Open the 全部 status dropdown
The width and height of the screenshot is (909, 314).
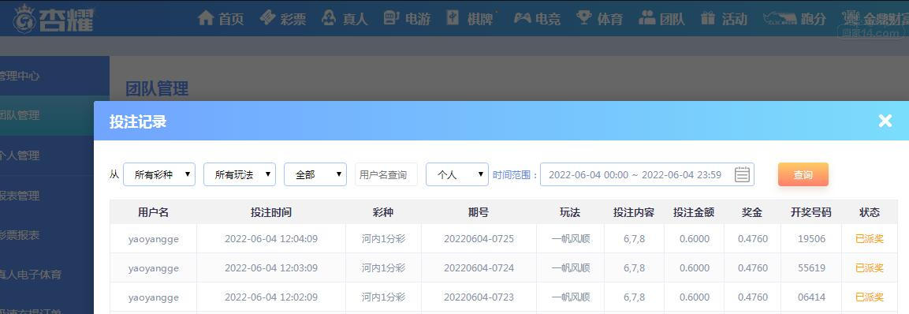tap(315, 174)
